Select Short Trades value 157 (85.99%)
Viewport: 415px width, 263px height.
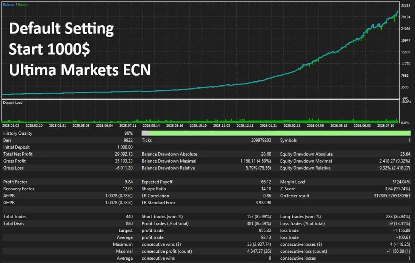pos(259,216)
